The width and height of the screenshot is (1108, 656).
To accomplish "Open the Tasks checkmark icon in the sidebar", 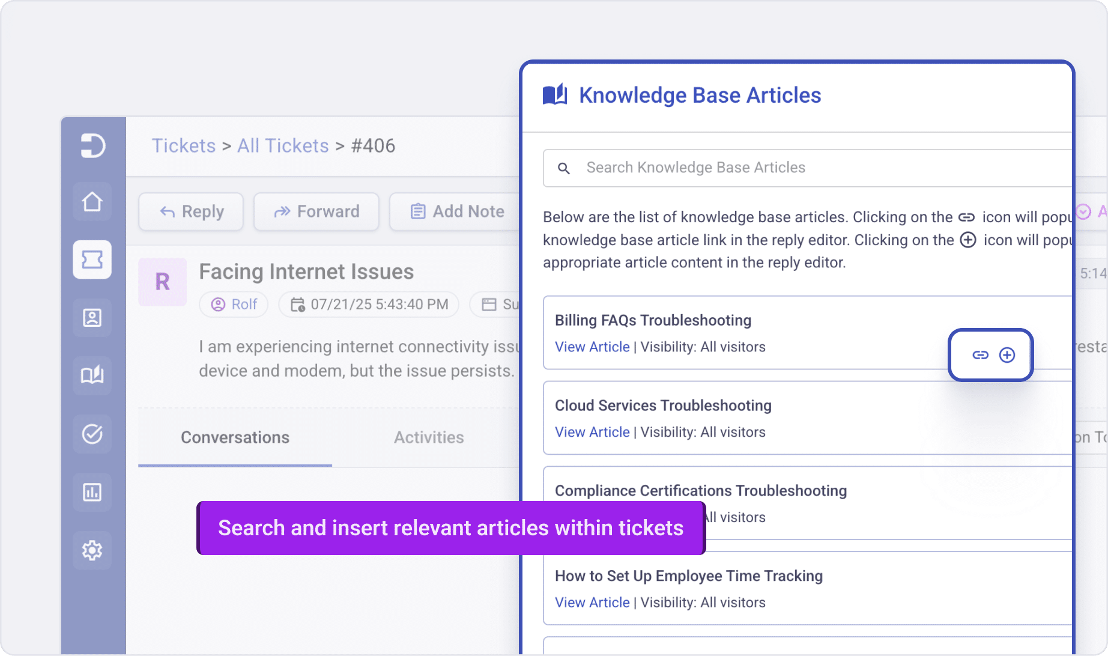I will pos(92,434).
